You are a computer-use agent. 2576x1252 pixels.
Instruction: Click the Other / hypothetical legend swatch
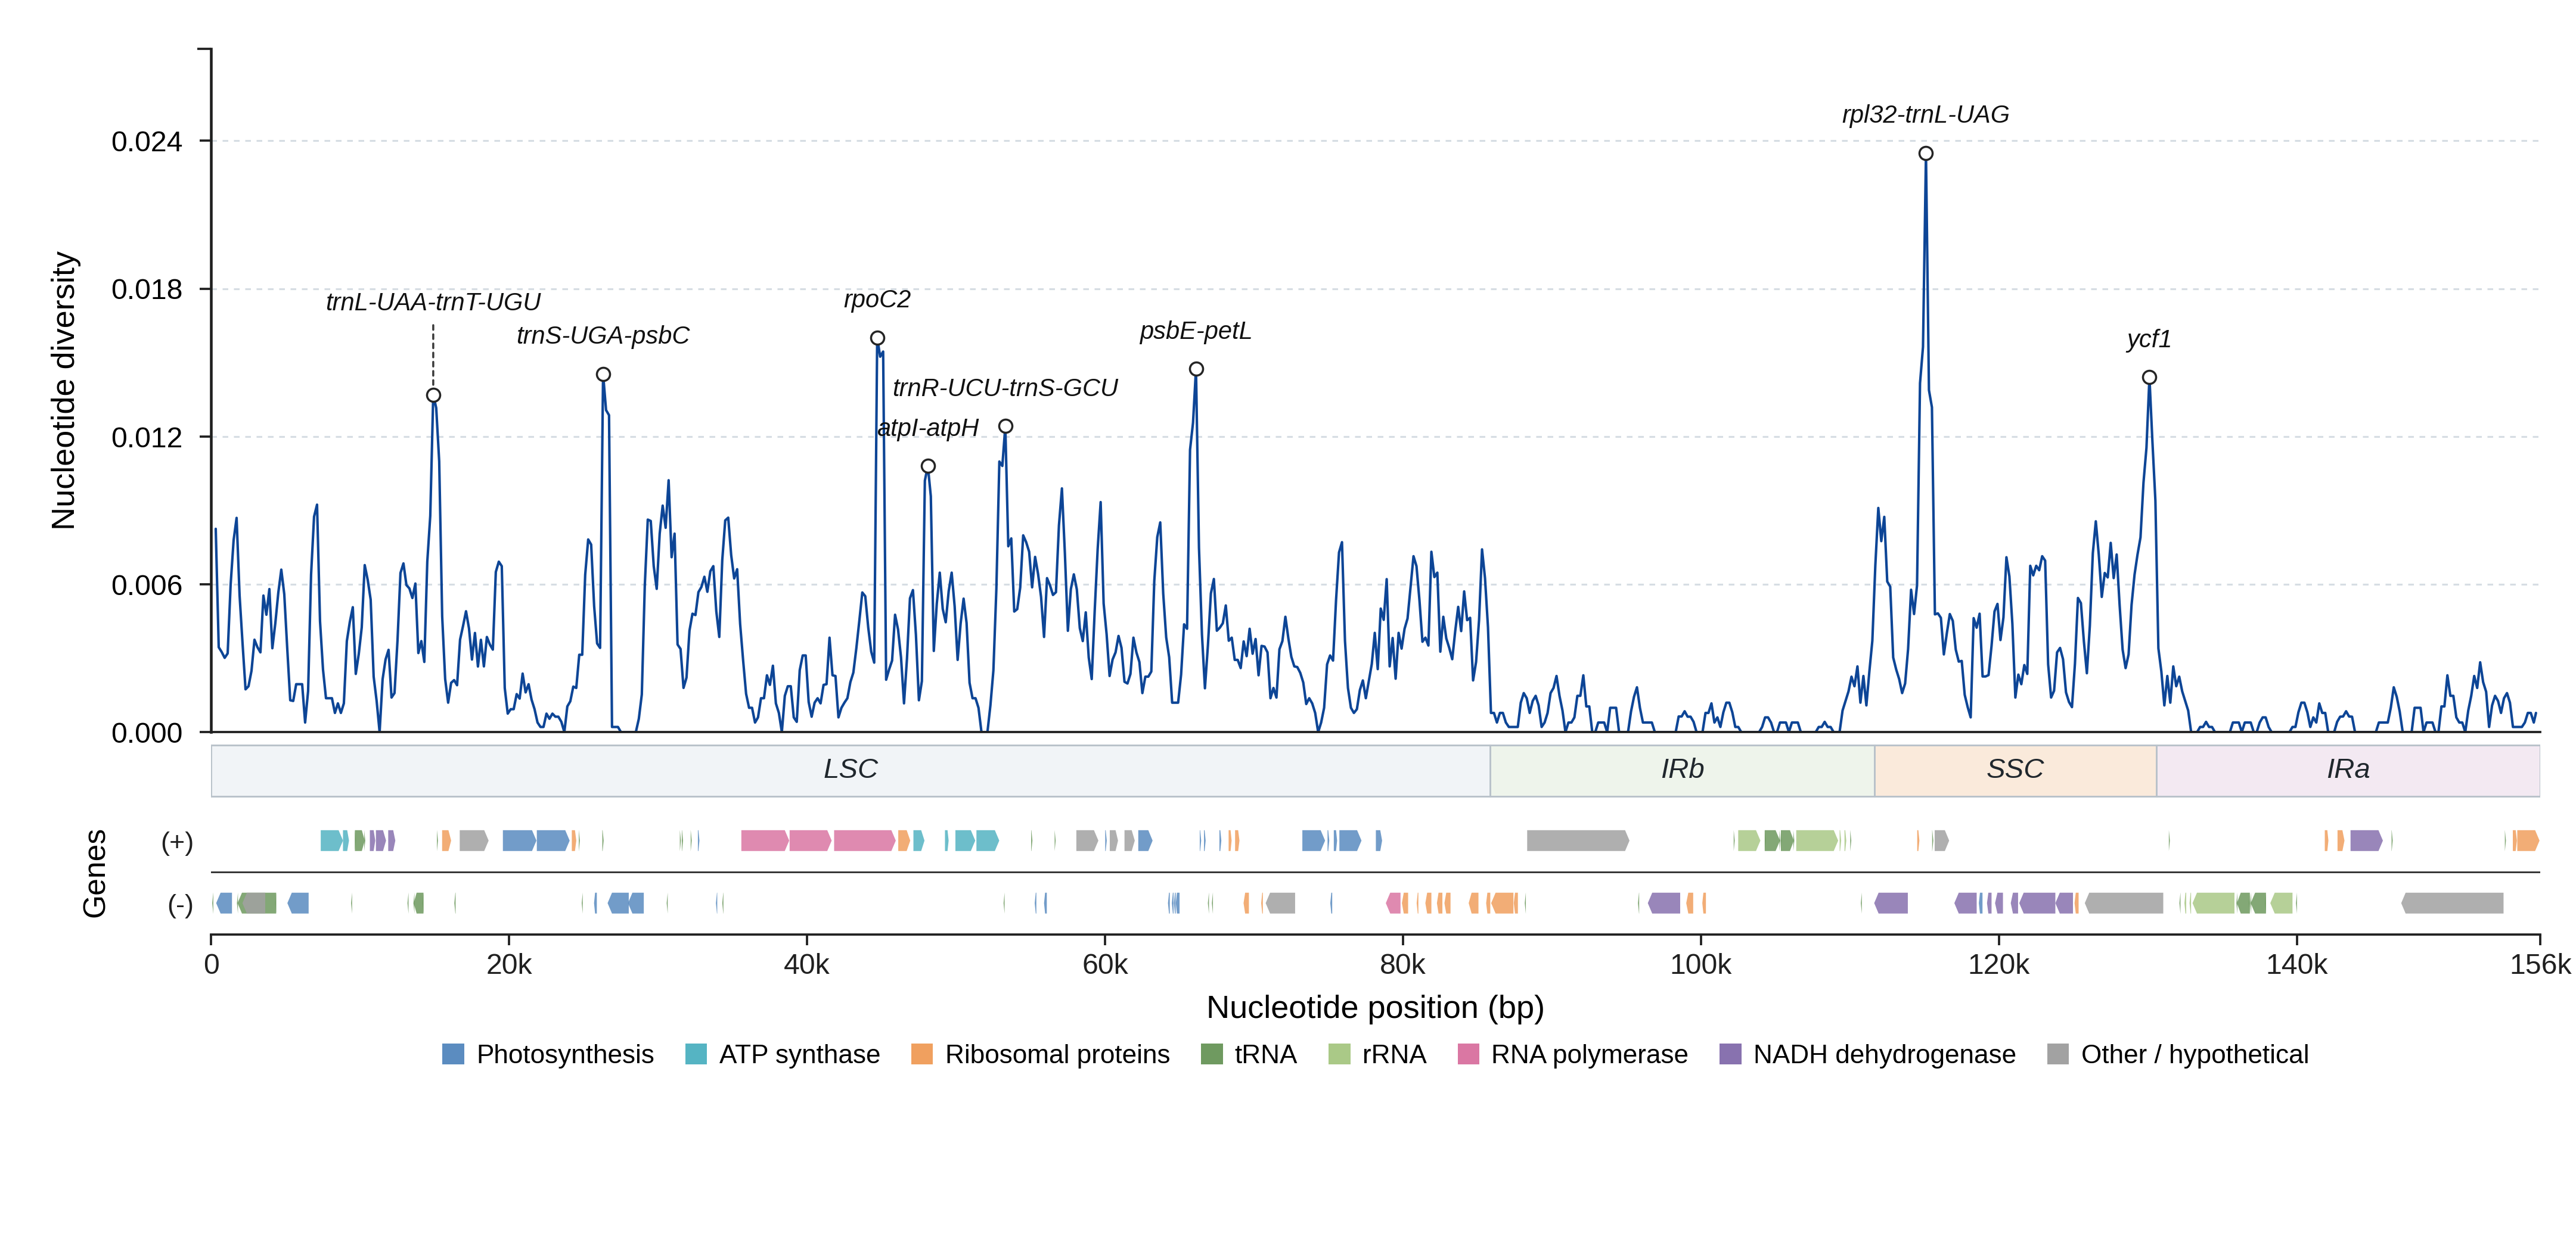(x=2058, y=1054)
